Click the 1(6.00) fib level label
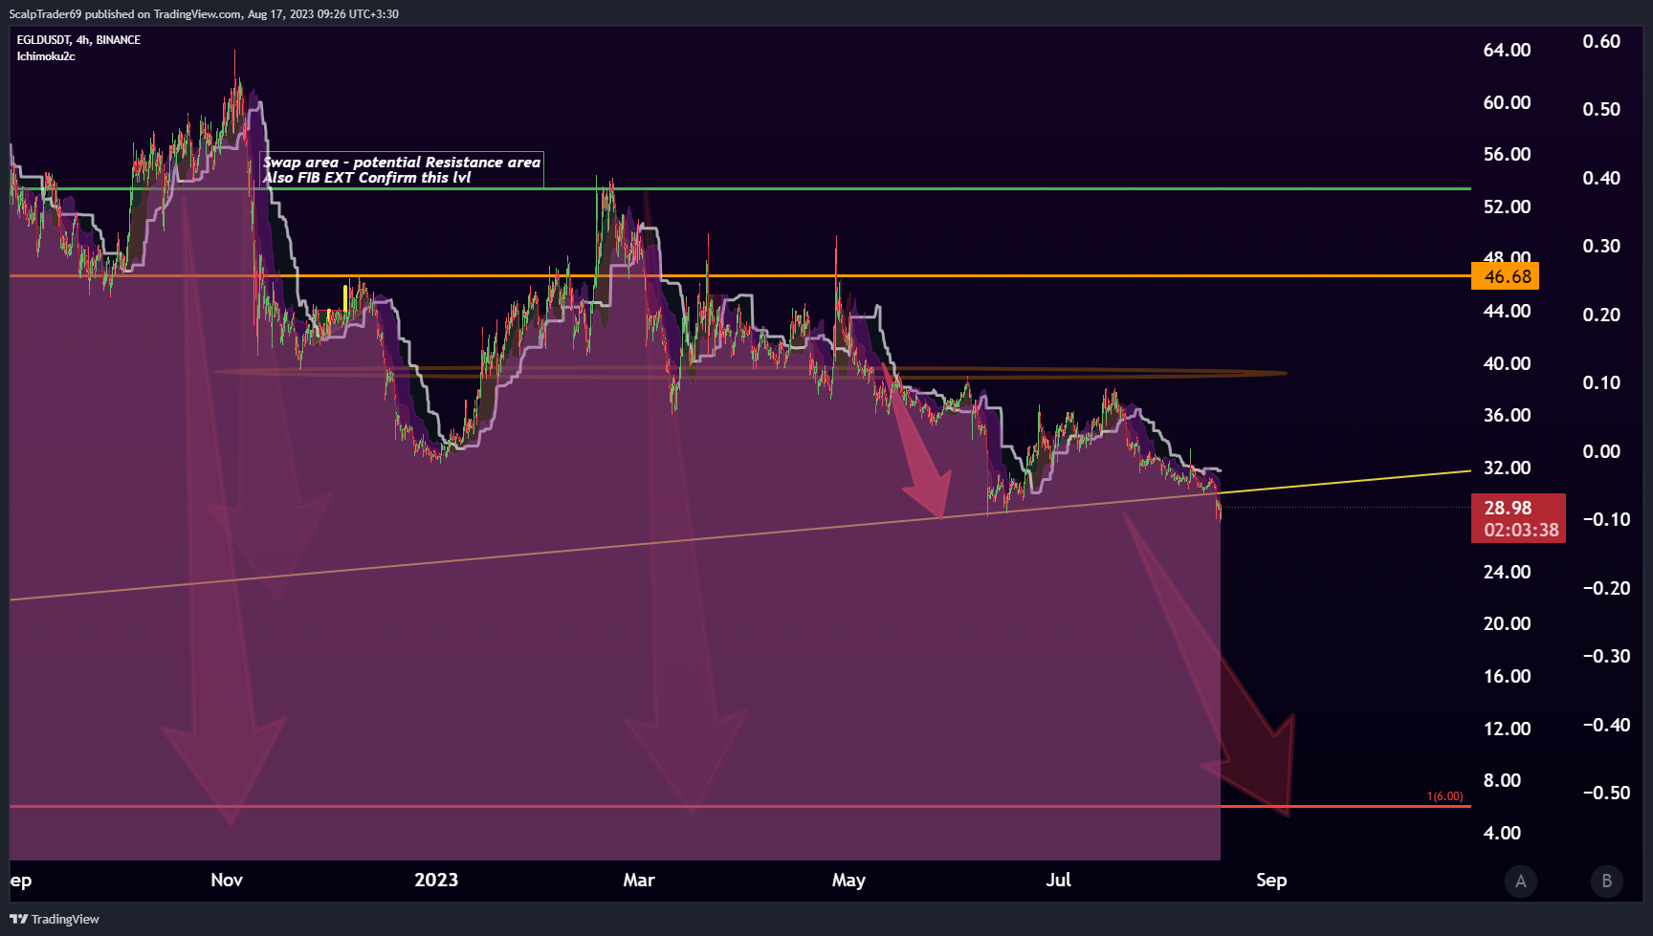 tap(1444, 796)
